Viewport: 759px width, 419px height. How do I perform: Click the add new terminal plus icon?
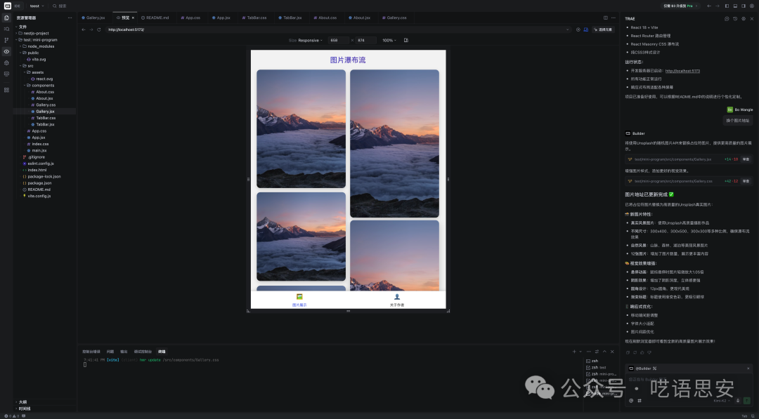pos(573,351)
